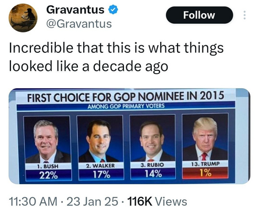259x209 pixels.
Task: Click the 17% Walker label
Action: pyautogui.click(x=101, y=175)
